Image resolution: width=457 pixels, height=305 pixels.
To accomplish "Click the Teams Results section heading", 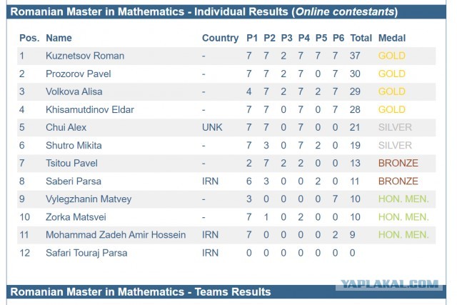I will click(141, 292).
